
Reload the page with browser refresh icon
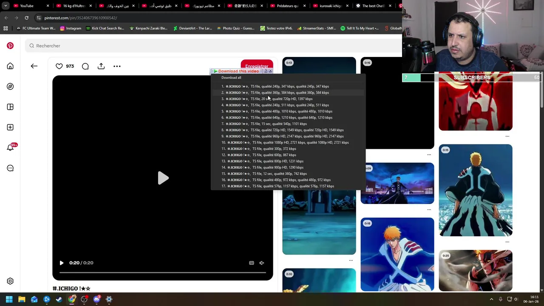pyautogui.click(x=26, y=18)
